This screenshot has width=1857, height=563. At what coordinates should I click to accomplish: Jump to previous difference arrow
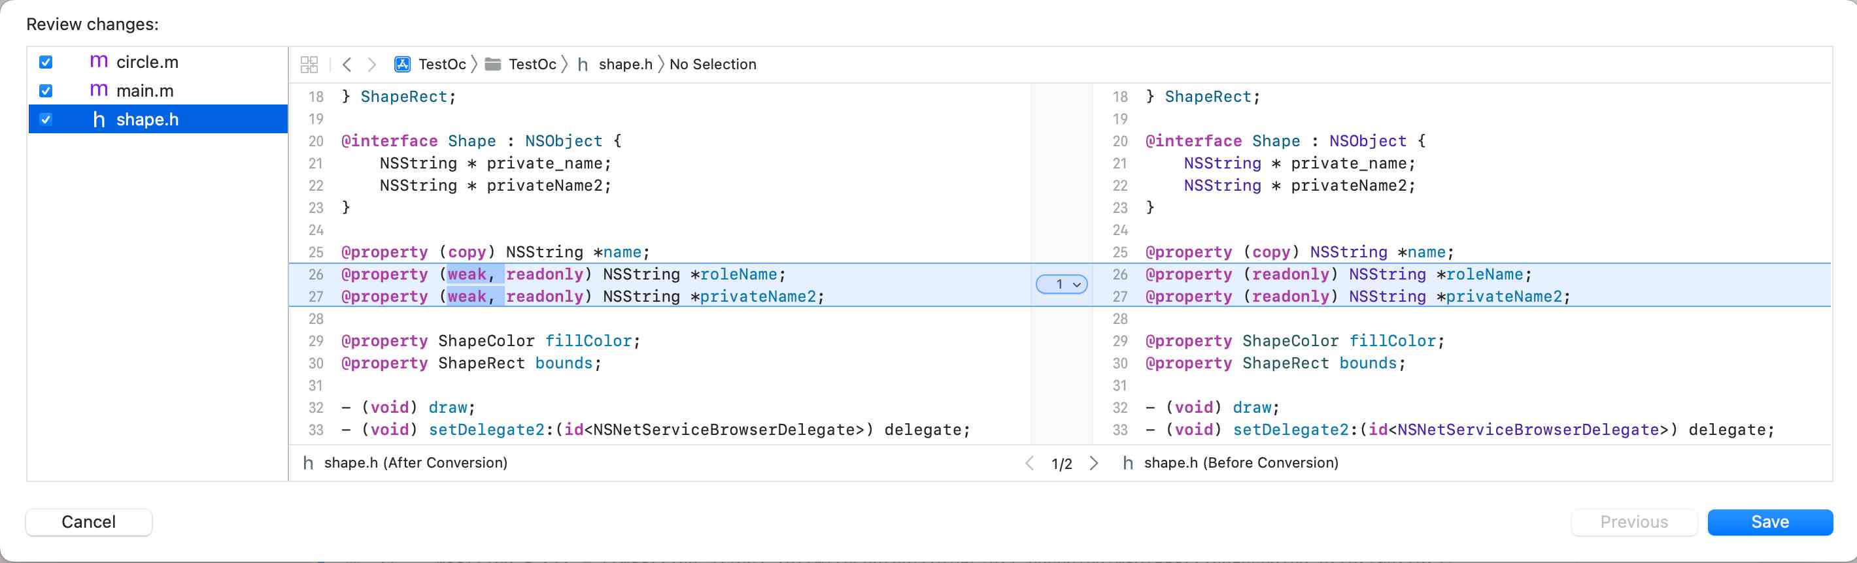tap(1029, 463)
